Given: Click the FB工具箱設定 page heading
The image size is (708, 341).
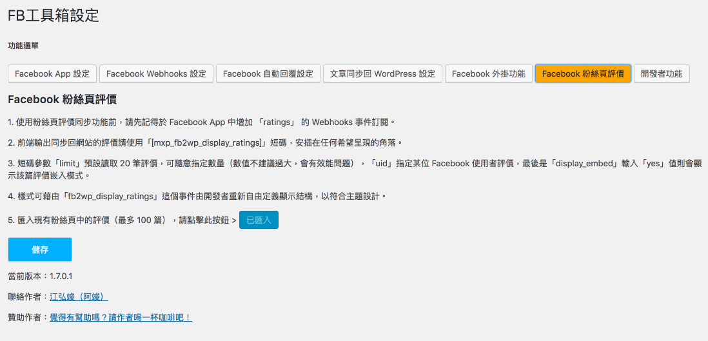Looking at the screenshot, I should (54, 16).
